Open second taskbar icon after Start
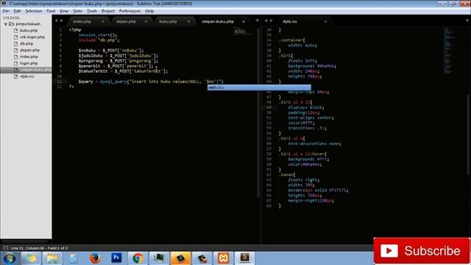 31,258
